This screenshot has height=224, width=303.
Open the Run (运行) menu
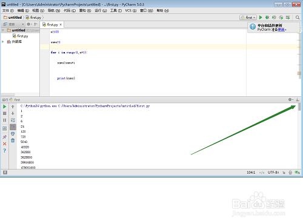pos(101,10)
